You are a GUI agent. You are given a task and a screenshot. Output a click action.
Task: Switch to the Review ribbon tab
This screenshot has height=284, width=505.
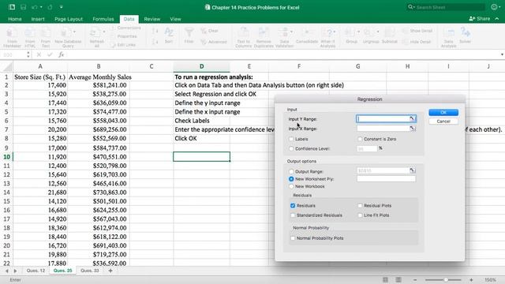(x=152, y=19)
